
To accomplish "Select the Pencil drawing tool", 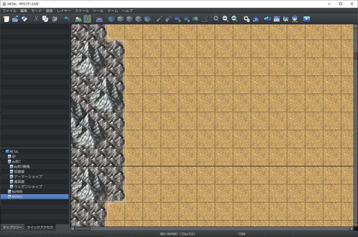I will click(159, 19).
